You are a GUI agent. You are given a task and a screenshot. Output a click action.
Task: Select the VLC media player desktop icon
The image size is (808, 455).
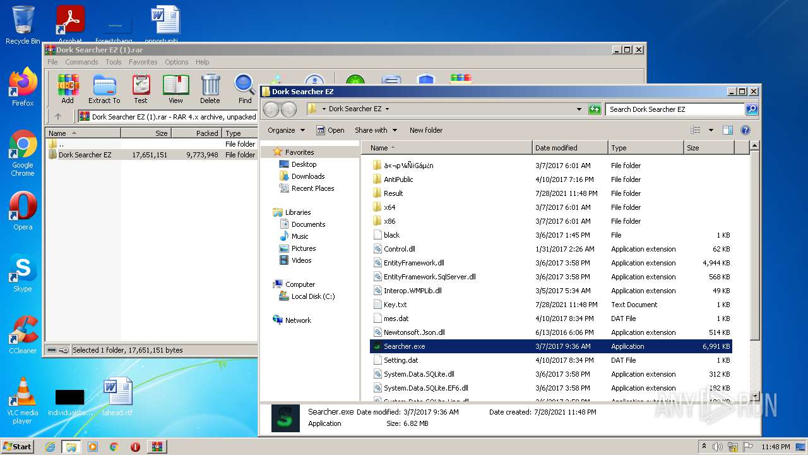coord(23,401)
